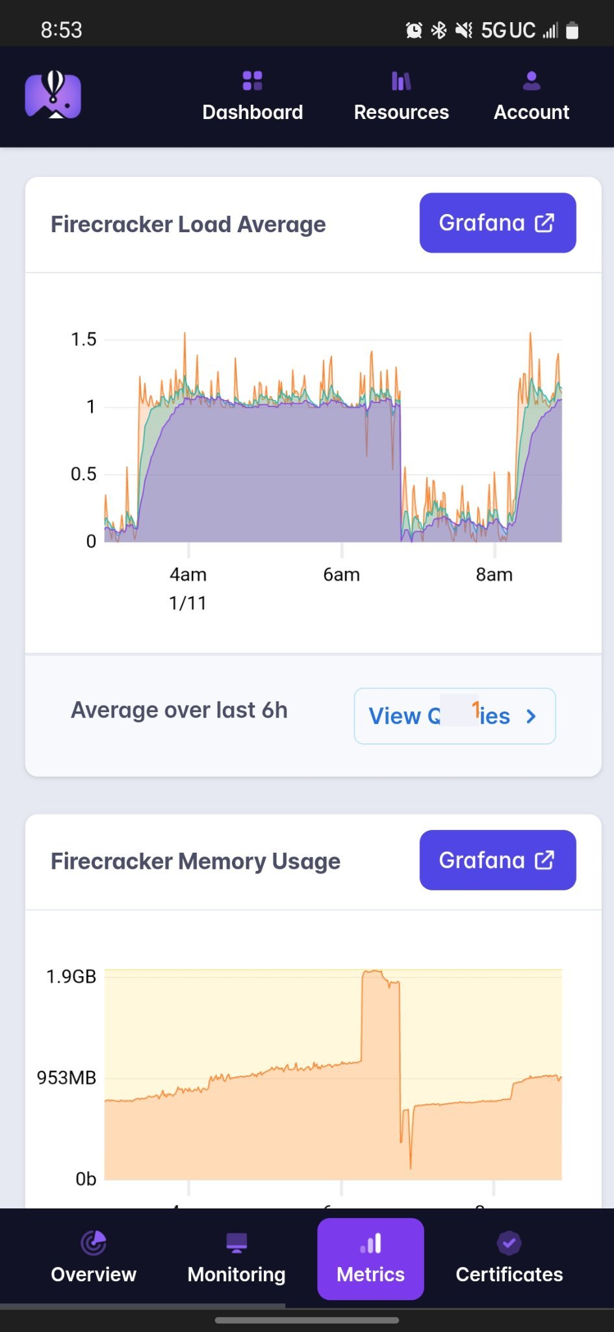This screenshot has height=1332, width=614.
Task: Open Grafana for Firecracker Load Average
Action: [498, 222]
